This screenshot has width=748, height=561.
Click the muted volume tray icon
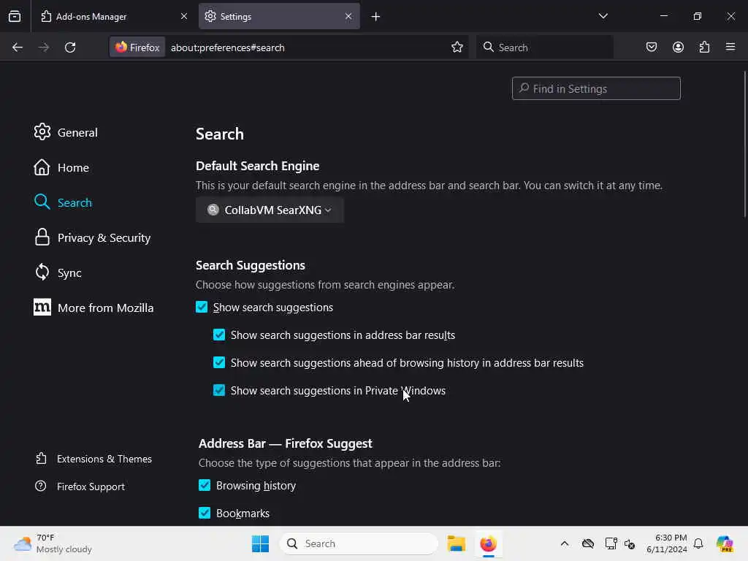(x=630, y=543)
